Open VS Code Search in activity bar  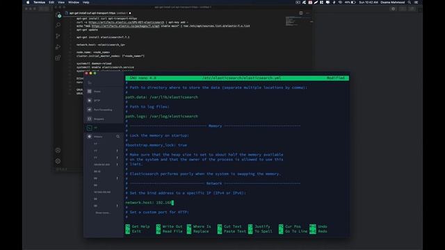(x=58, y=25)
